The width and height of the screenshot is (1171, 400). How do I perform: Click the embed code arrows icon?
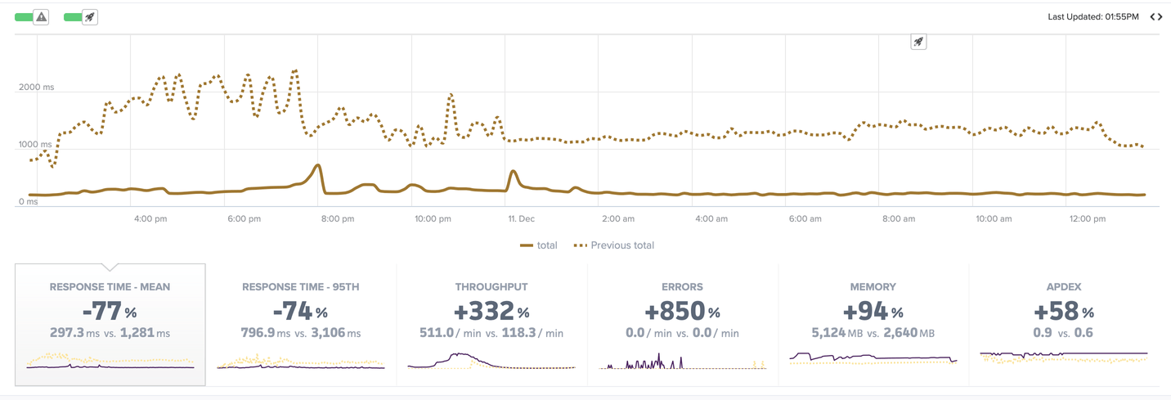click(x=1156, y=16)
